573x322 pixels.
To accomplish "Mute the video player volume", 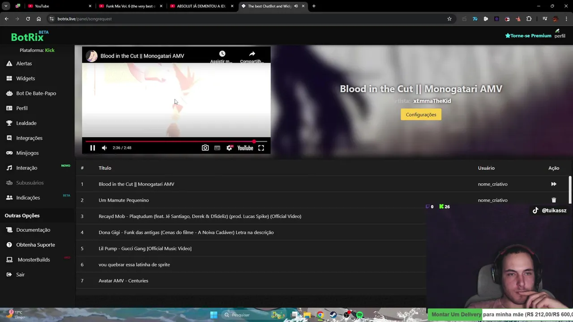I will 104,148.
